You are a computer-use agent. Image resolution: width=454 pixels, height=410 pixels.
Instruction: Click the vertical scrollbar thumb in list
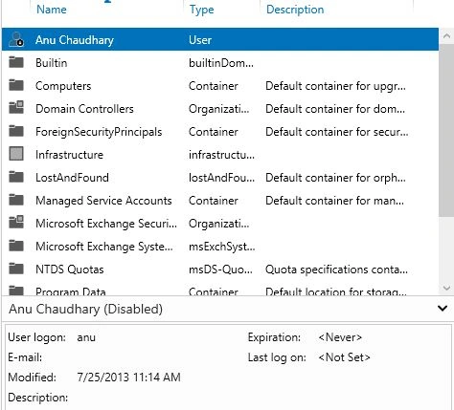[446, 131]
